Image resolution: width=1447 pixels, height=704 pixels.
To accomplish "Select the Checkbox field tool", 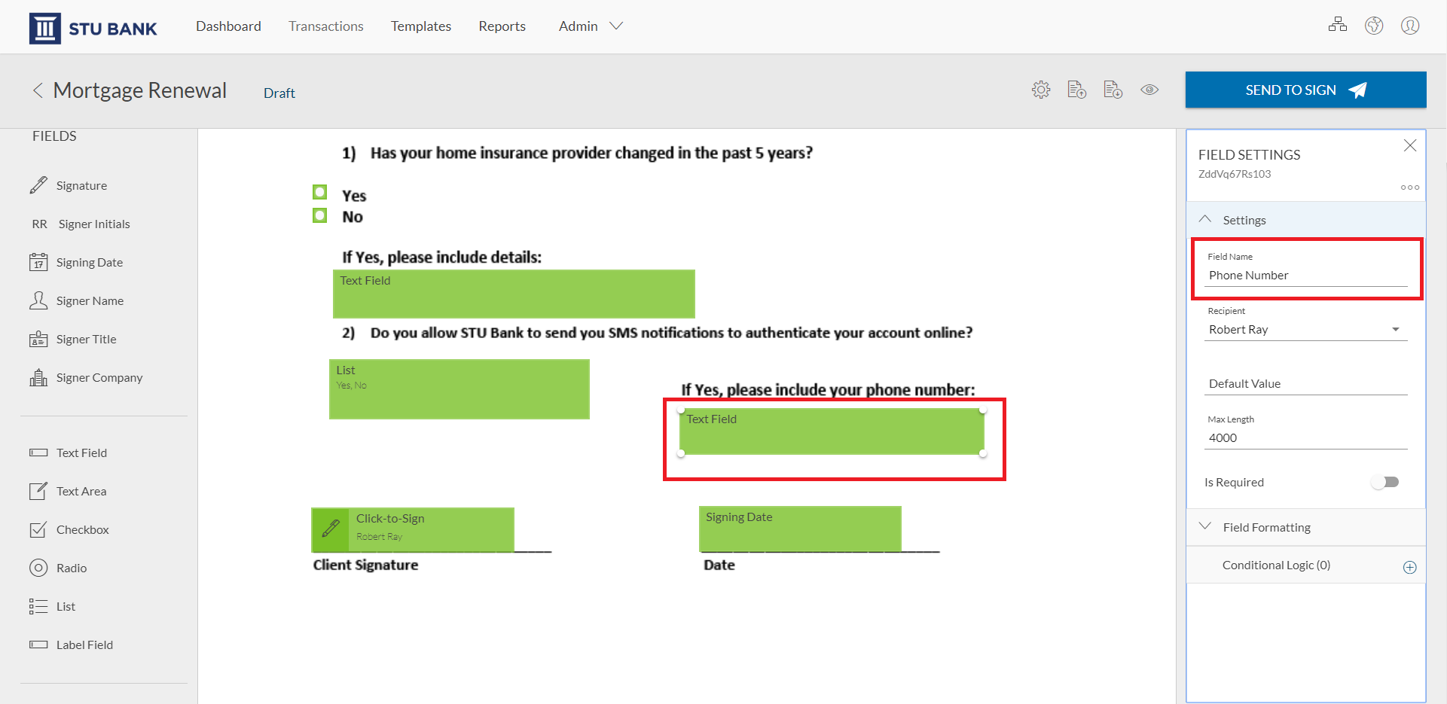I will [69, 529].
